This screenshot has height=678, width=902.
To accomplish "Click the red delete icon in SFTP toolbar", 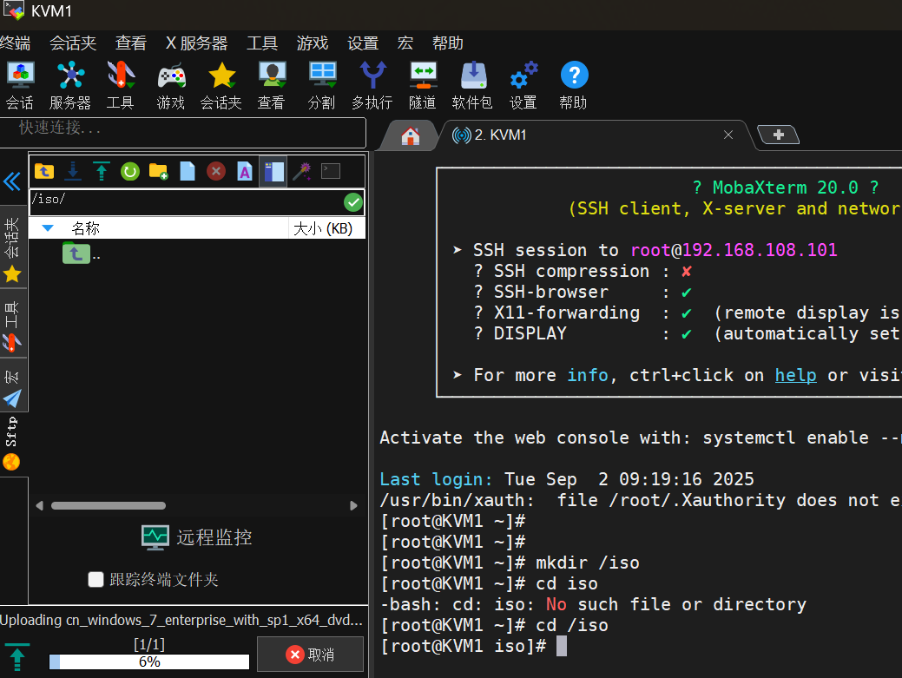I will [x=216, y=171].
